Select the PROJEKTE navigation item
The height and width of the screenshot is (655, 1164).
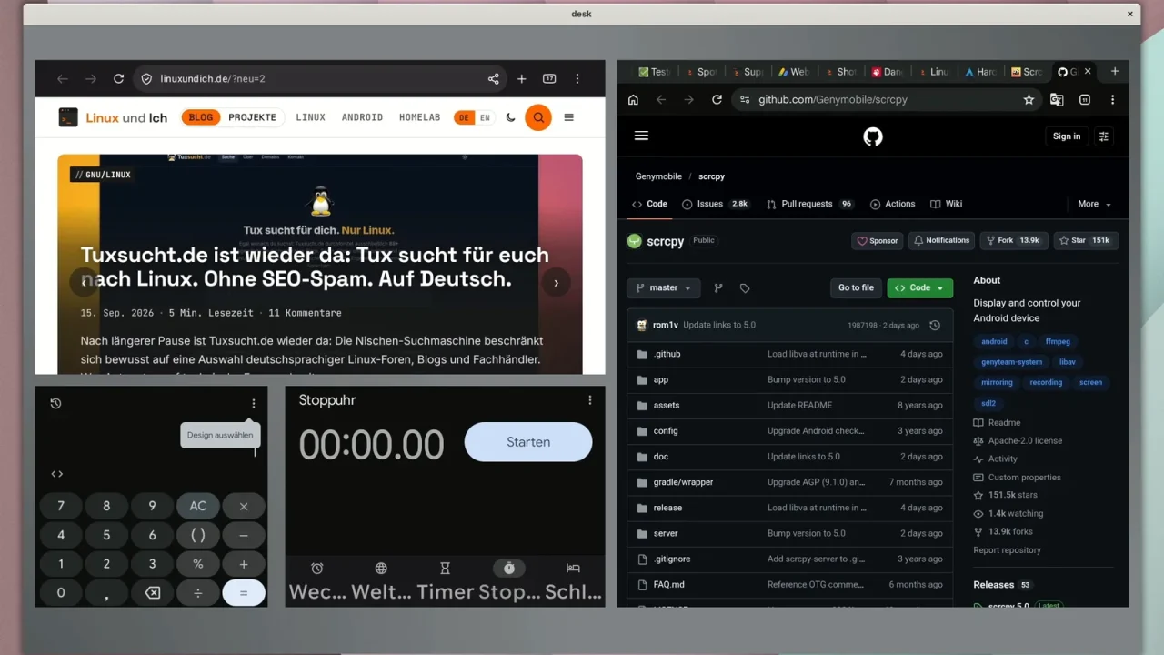[x=252, y=117]
